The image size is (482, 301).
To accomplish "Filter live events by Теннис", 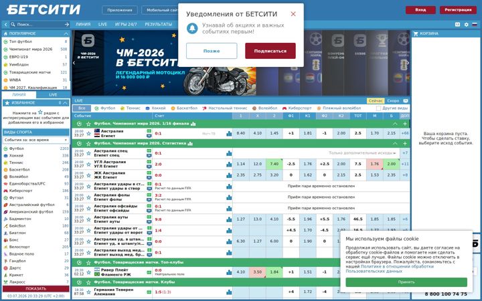I will 130,108.
